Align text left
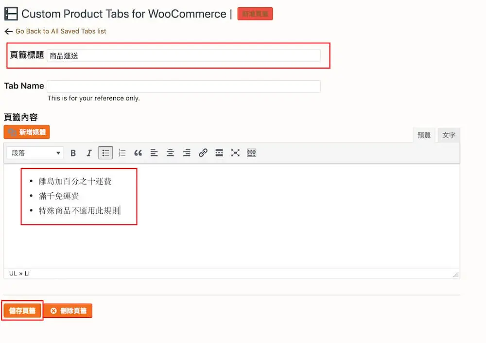This screenshot has height=343, width=486. tap(154, 153)
